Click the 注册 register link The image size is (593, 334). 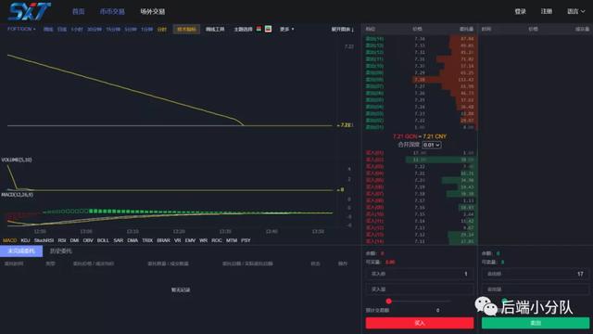pyautogui.click(x=547, y=12)
